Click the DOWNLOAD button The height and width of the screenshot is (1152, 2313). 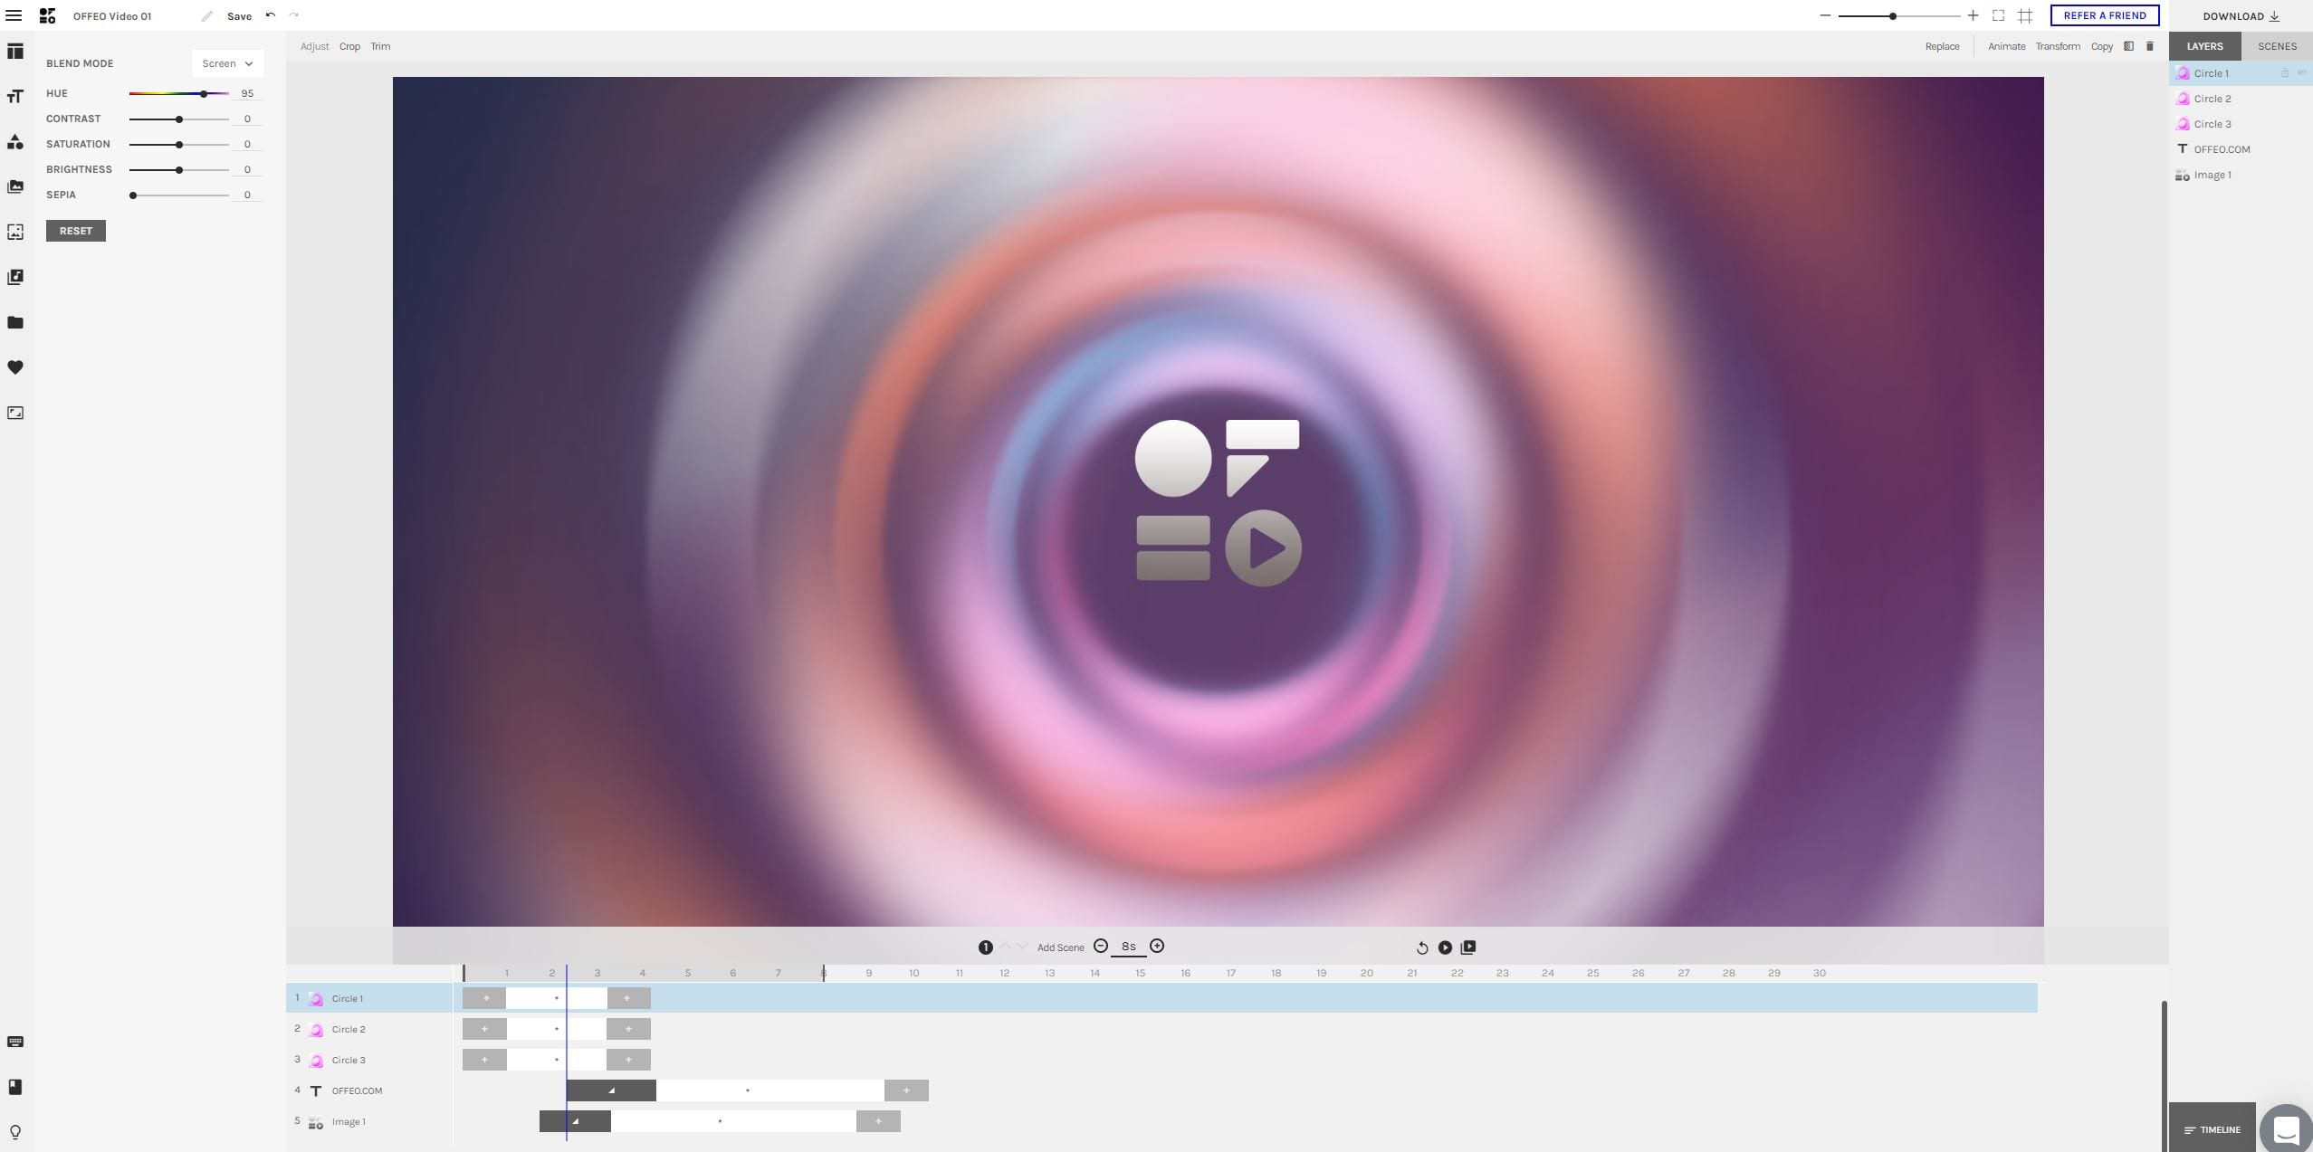click(2238, 16)
